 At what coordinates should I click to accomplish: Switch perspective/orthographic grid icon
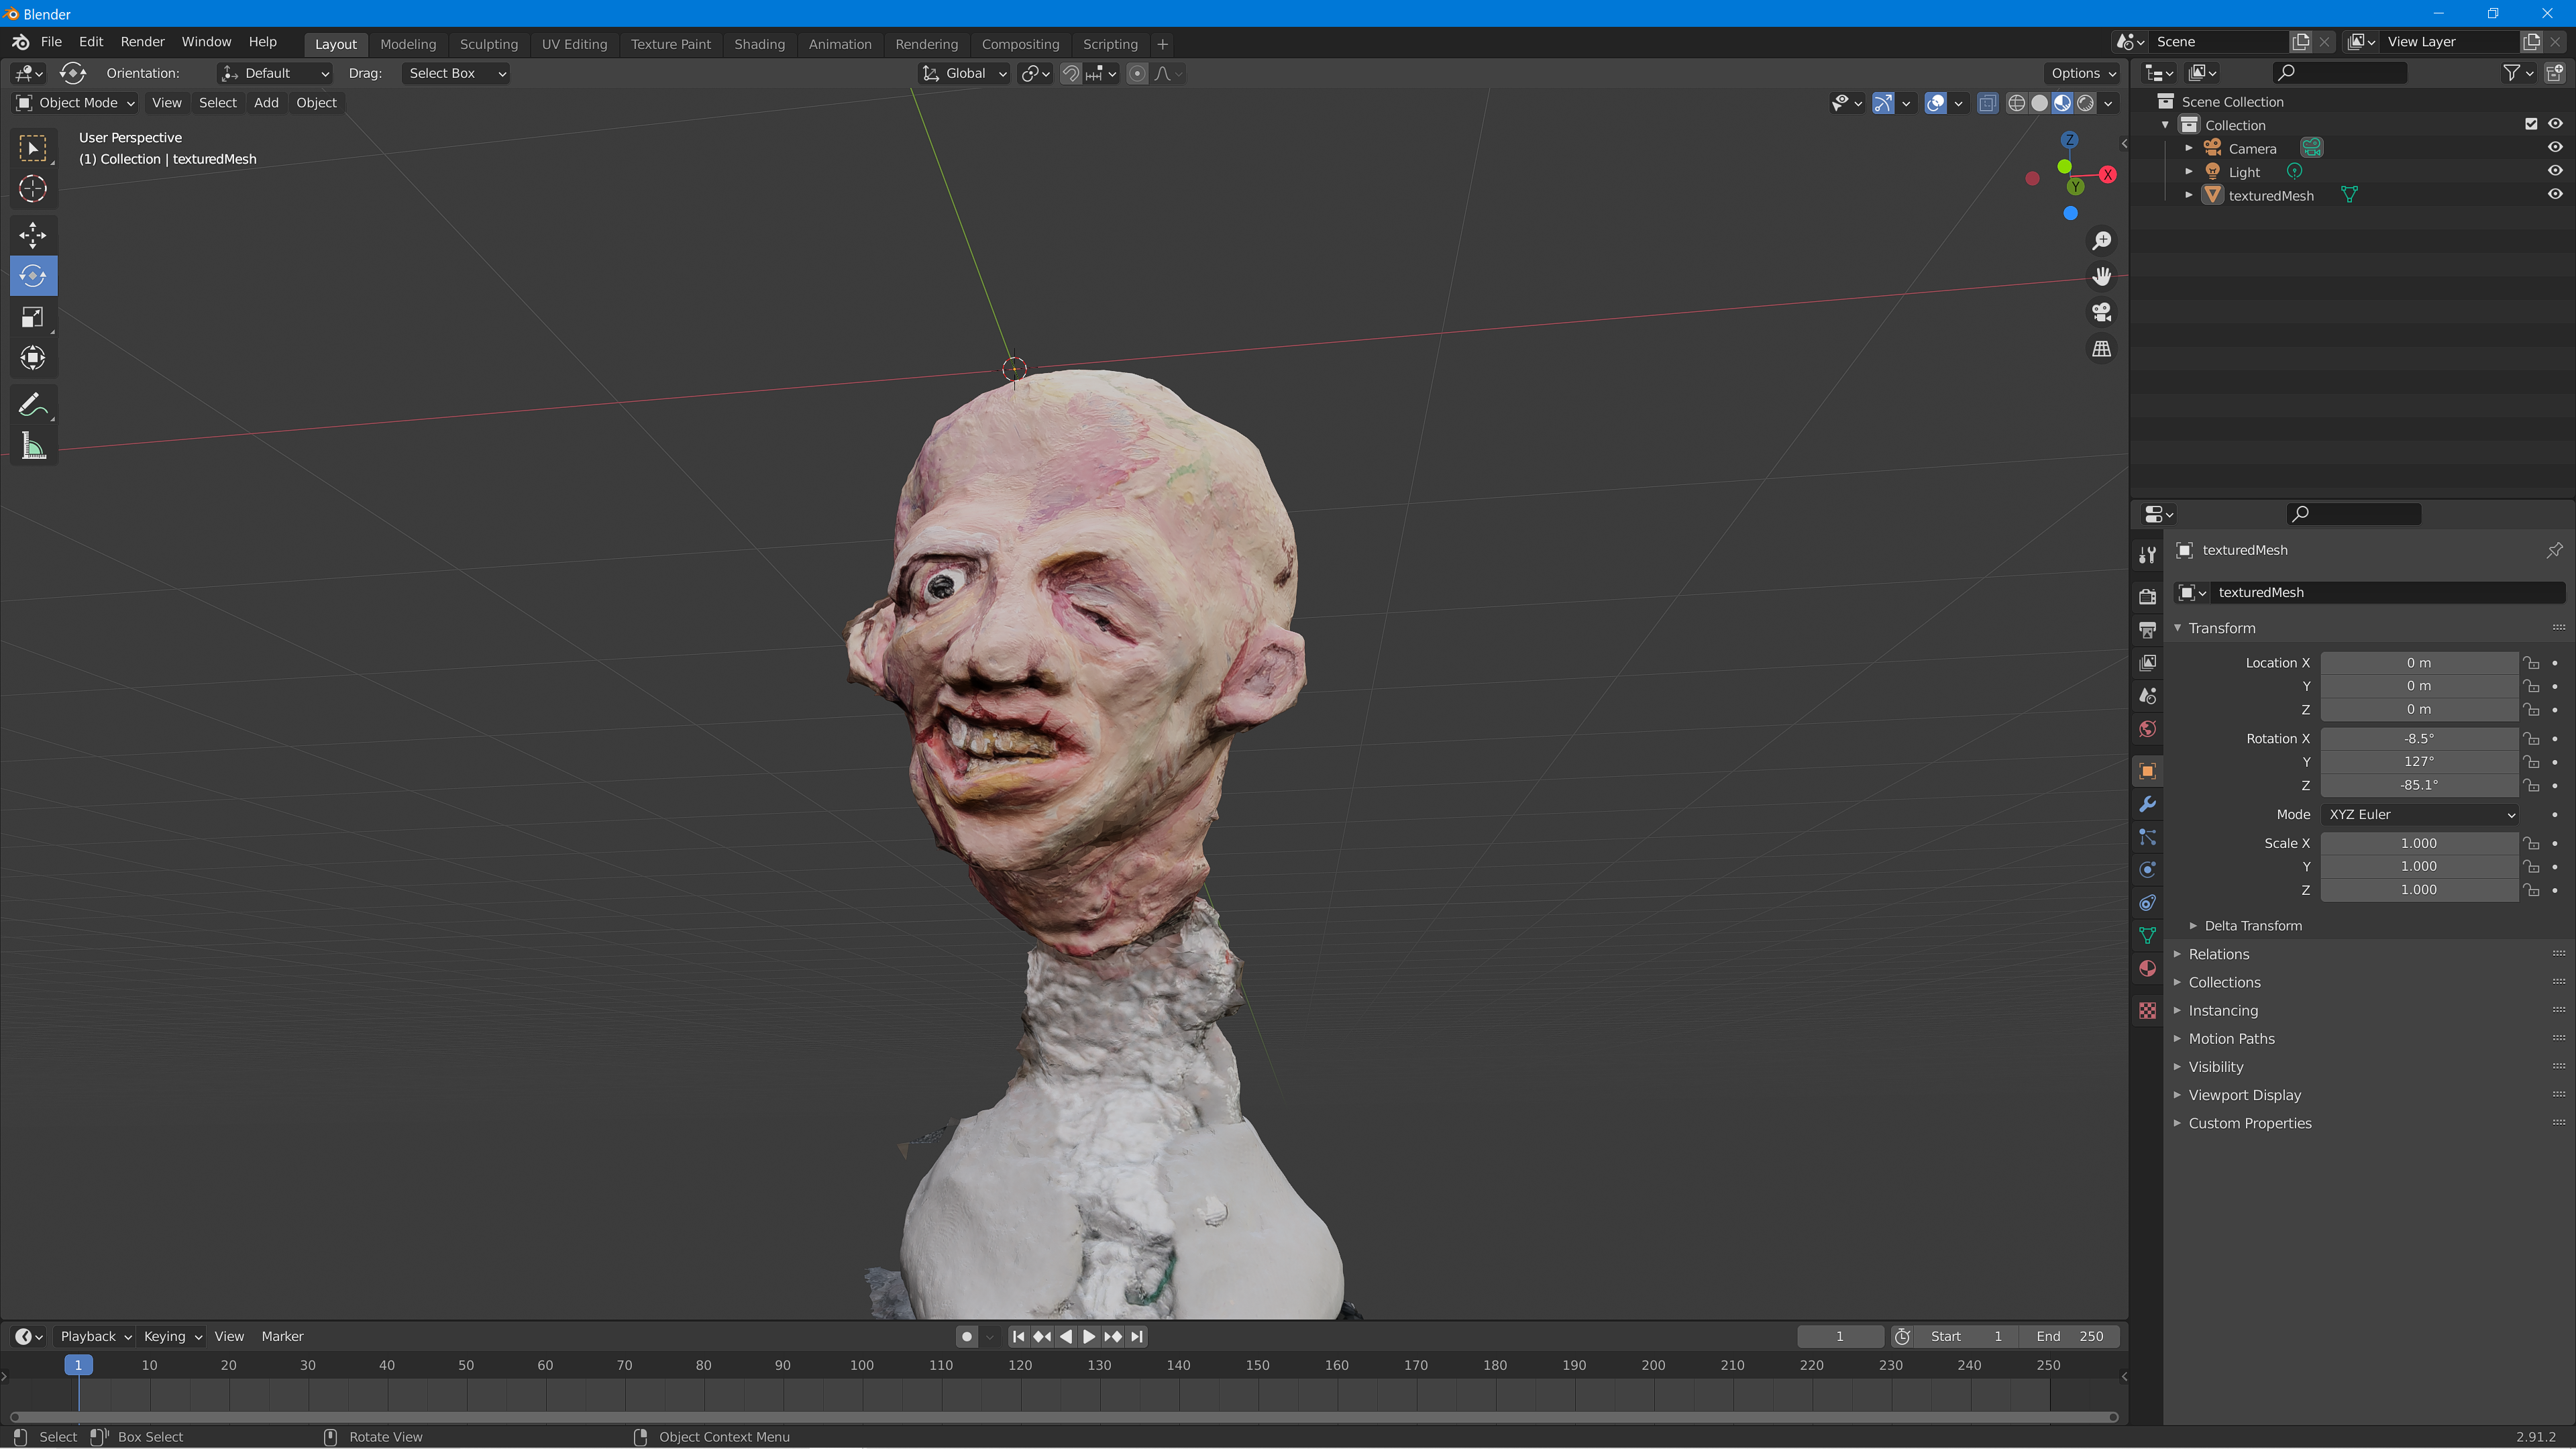point(2102,349)
